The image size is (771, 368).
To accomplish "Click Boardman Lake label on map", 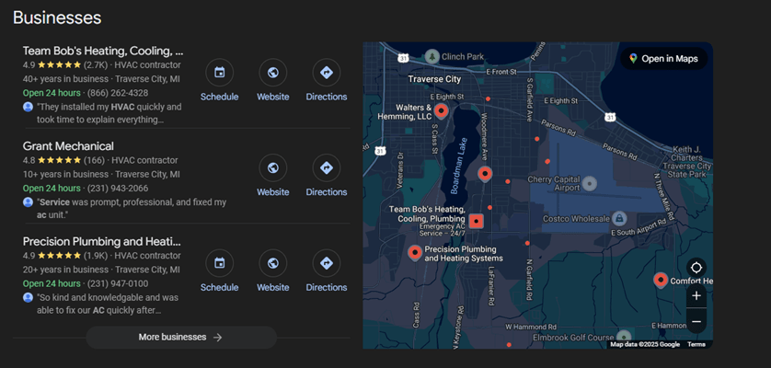I will click(457, 164).
